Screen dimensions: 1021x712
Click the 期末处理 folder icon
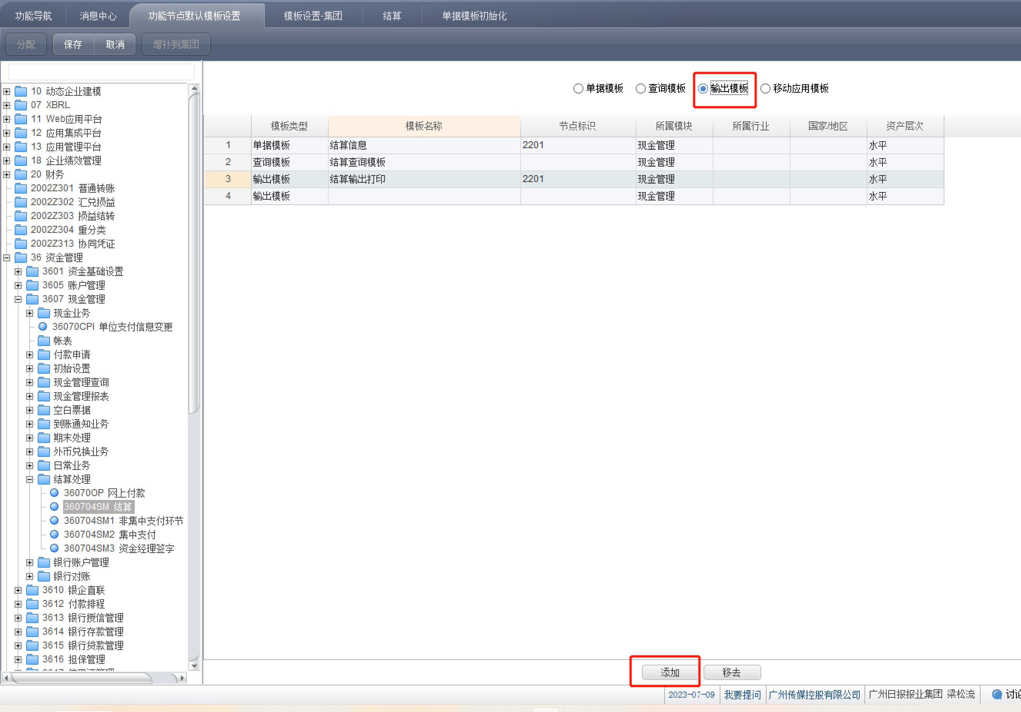pos(43,438)
